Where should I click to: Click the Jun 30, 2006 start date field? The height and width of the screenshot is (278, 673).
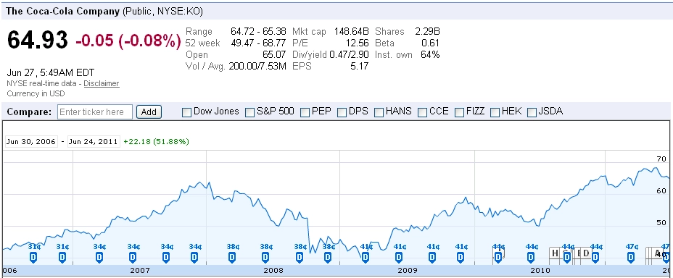[x=31, y=141]
